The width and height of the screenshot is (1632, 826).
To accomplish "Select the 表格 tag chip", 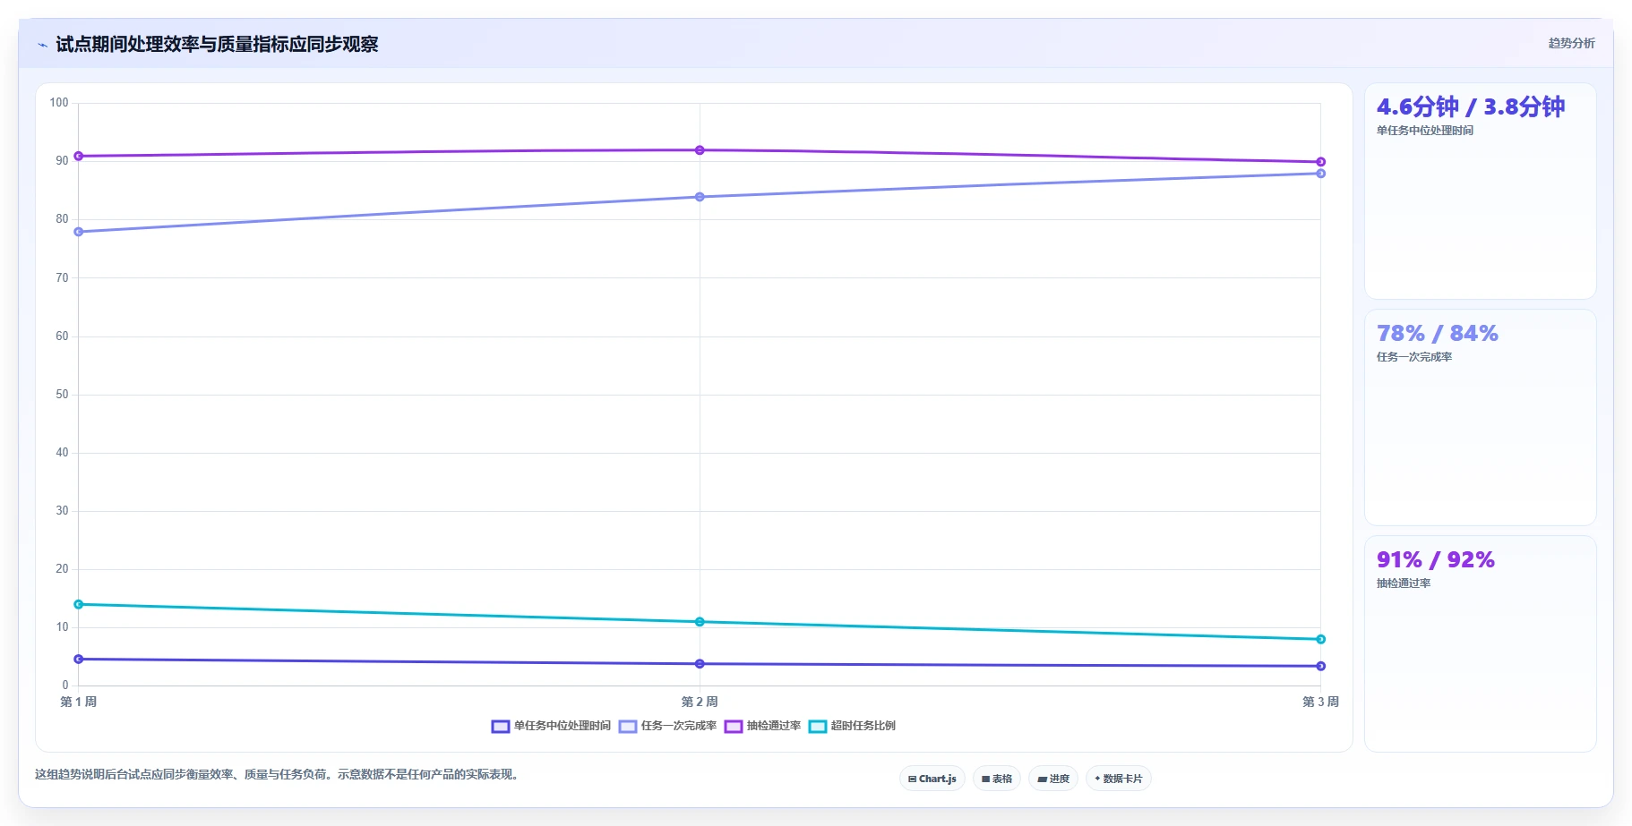I will click(x=997, y=779).
